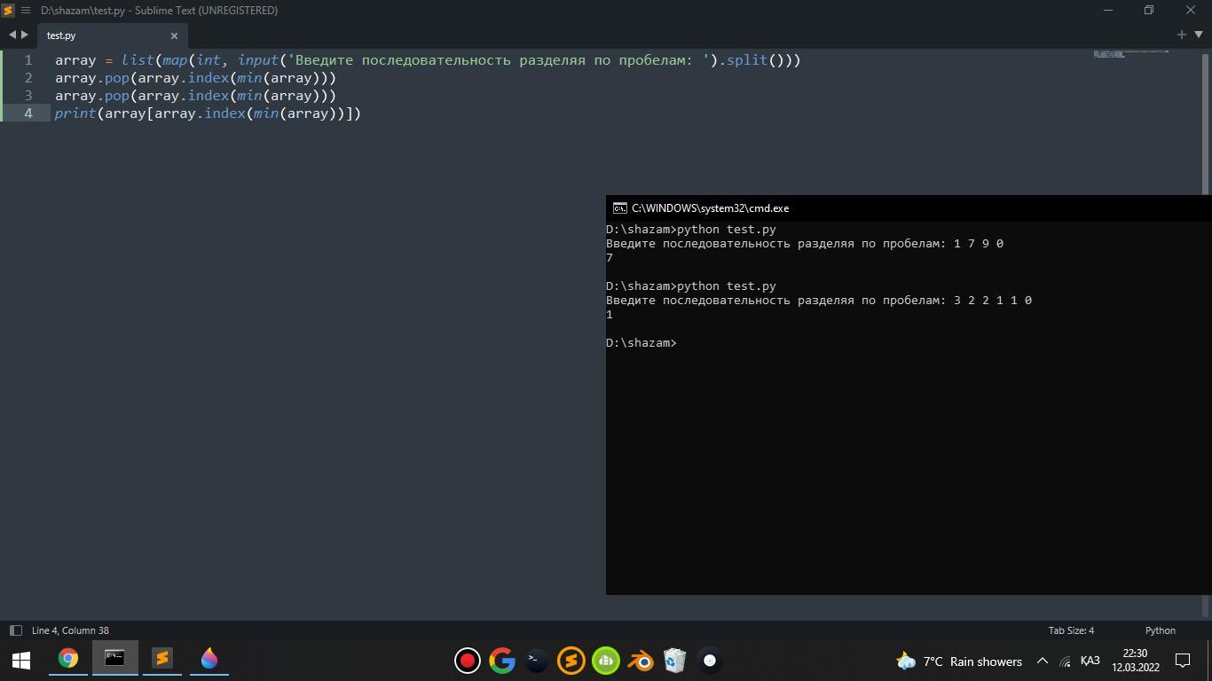Open the notification center icon
This screenshot has height=681, width=1212.
tap(1183, 661)
